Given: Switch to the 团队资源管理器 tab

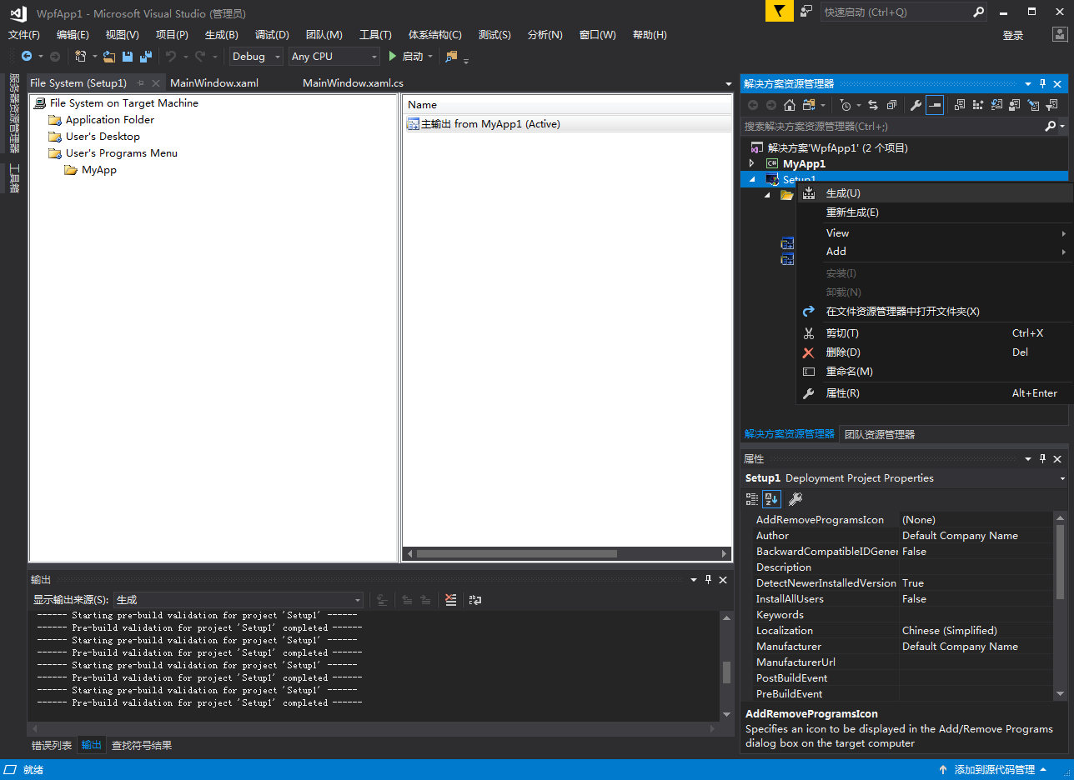Looking at the screenshot, I should 879,434.
